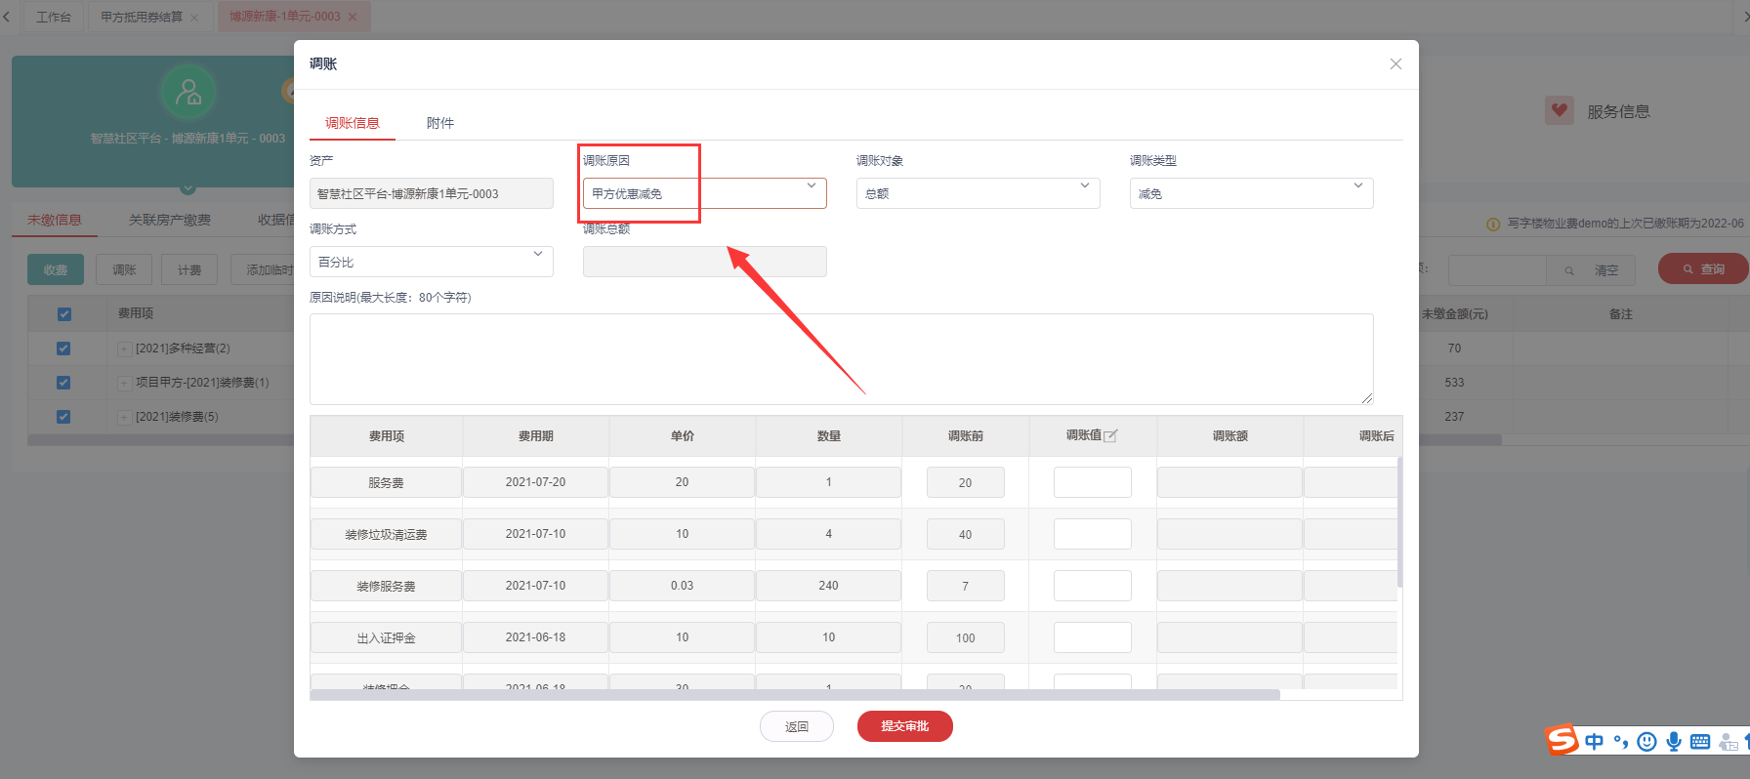Click the 返回 button
Image resolution: width=1750 pixels, height=779 pixels.
(797, 726)
